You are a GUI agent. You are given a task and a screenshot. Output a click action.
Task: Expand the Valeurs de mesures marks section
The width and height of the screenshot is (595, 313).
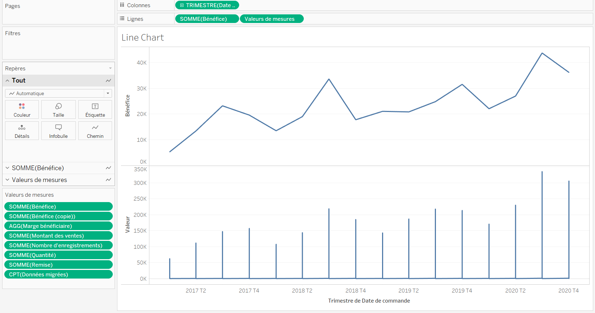[7, 180]
